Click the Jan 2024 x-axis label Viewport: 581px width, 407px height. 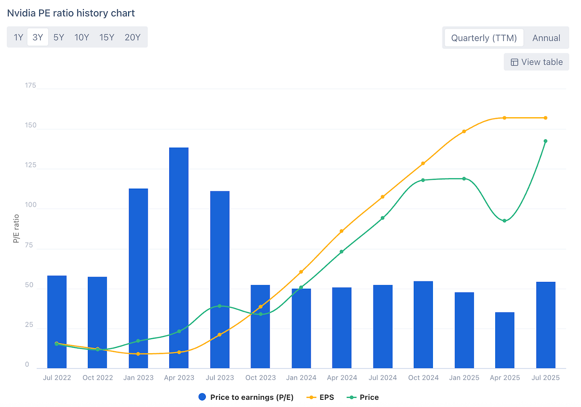(x=301, y=378)
